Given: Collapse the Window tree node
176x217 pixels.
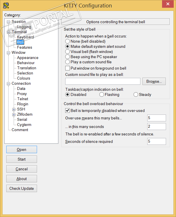Looking at the screenshot, I should 8,53.
